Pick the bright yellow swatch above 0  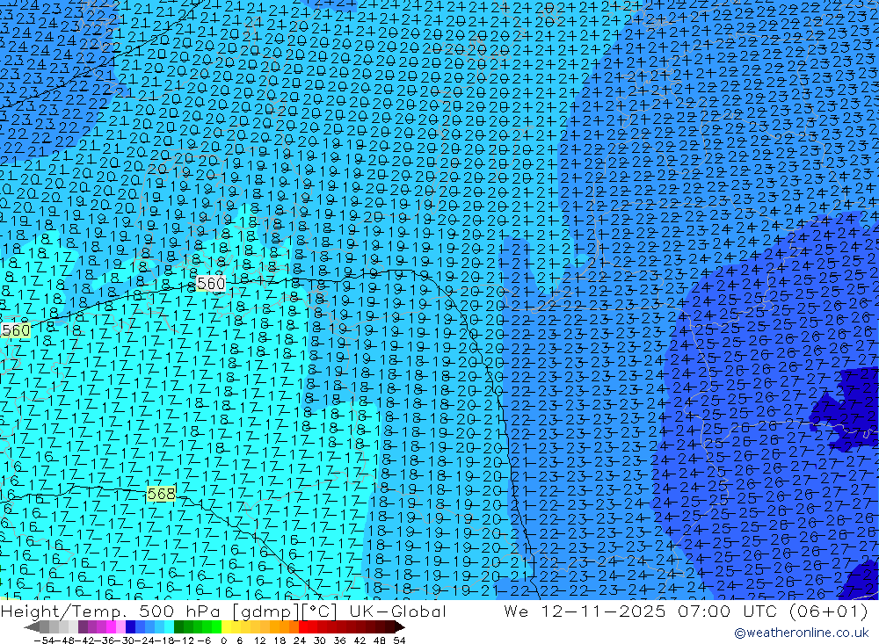[226, 627]
